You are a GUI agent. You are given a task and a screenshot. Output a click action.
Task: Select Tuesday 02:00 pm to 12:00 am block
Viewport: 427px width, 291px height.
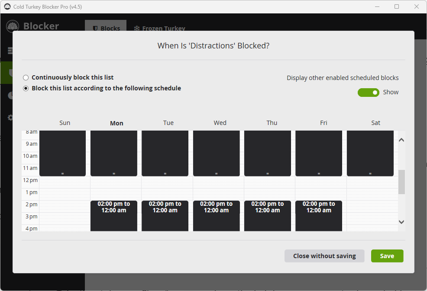point(165,216)
